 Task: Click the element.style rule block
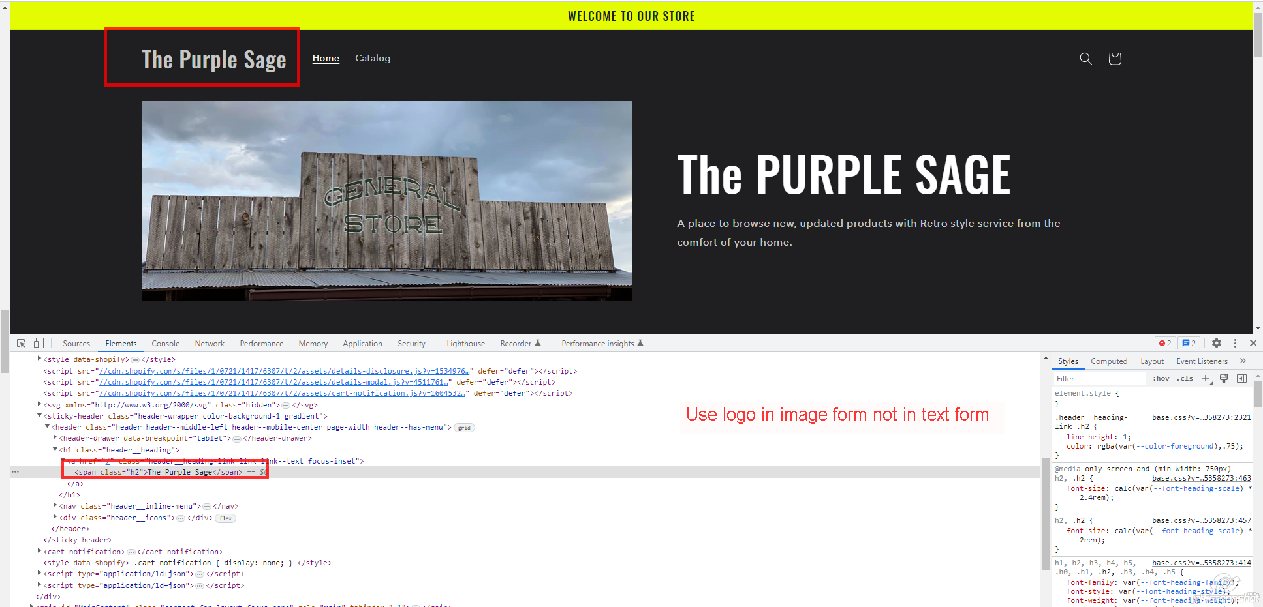(1153, 398)
